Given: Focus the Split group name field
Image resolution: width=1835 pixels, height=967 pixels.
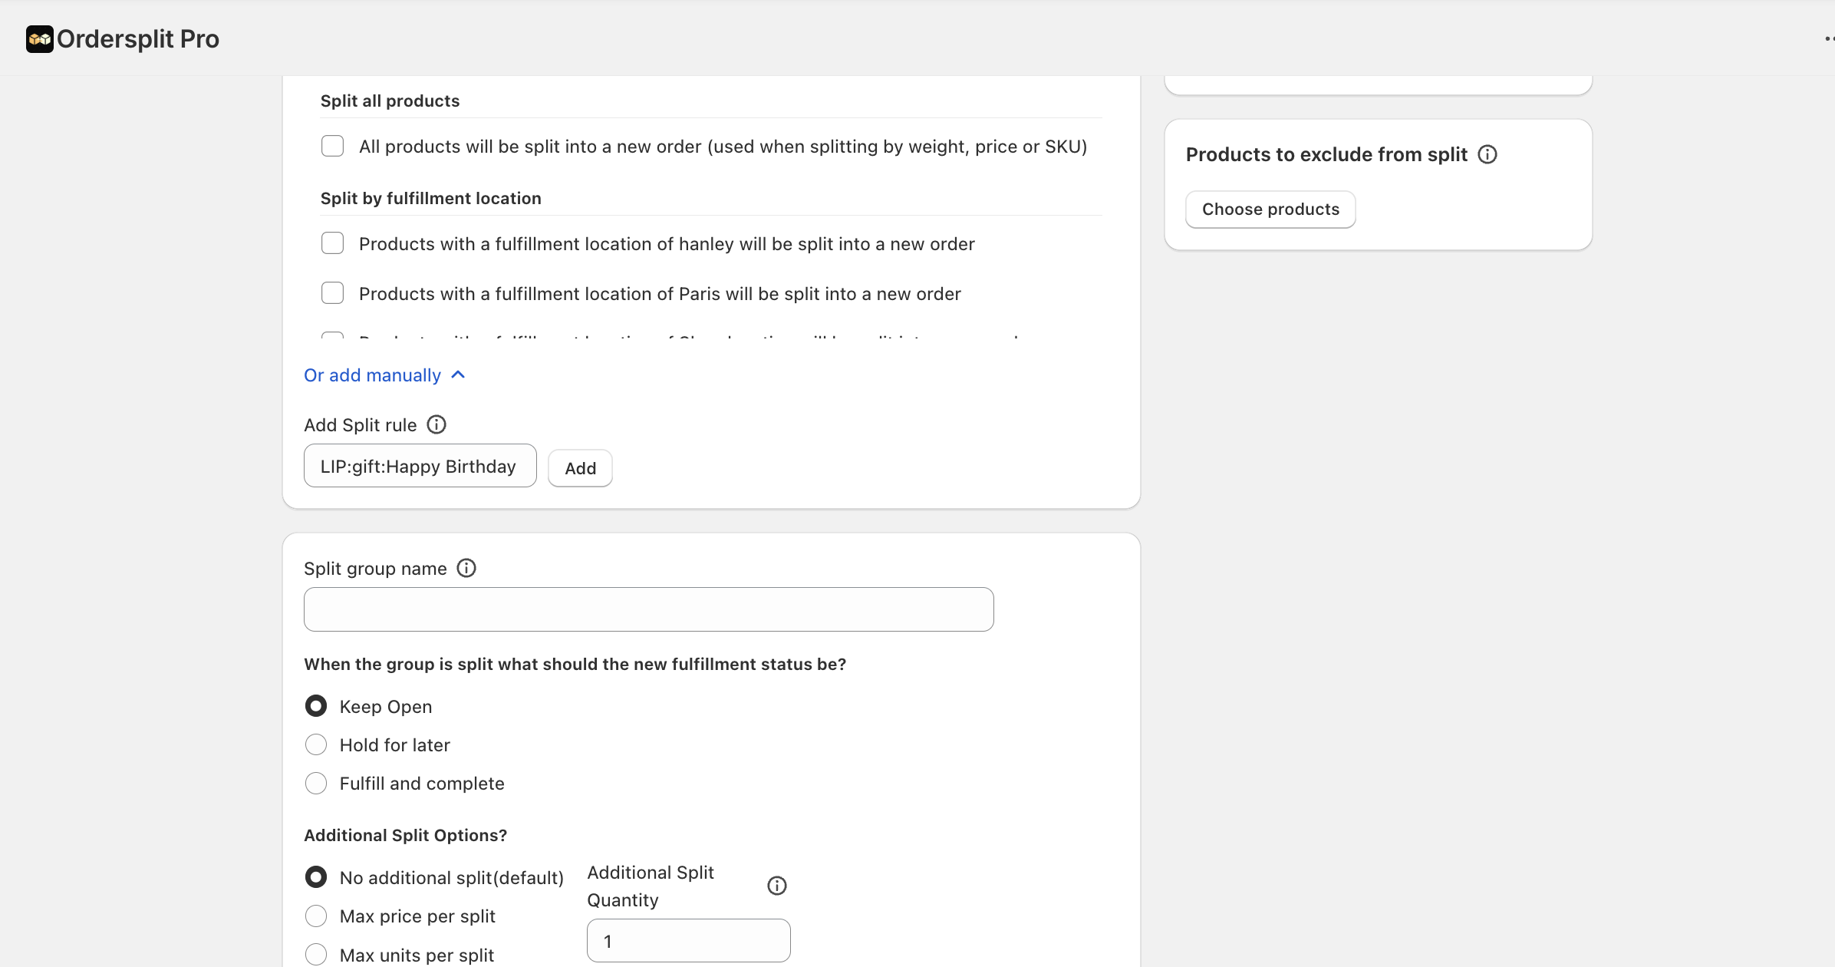Looking at the screenshot, I should click(x=648, y=609).
